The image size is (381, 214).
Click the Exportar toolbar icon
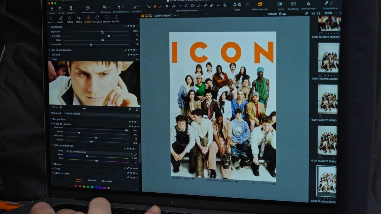coord(60,9)
